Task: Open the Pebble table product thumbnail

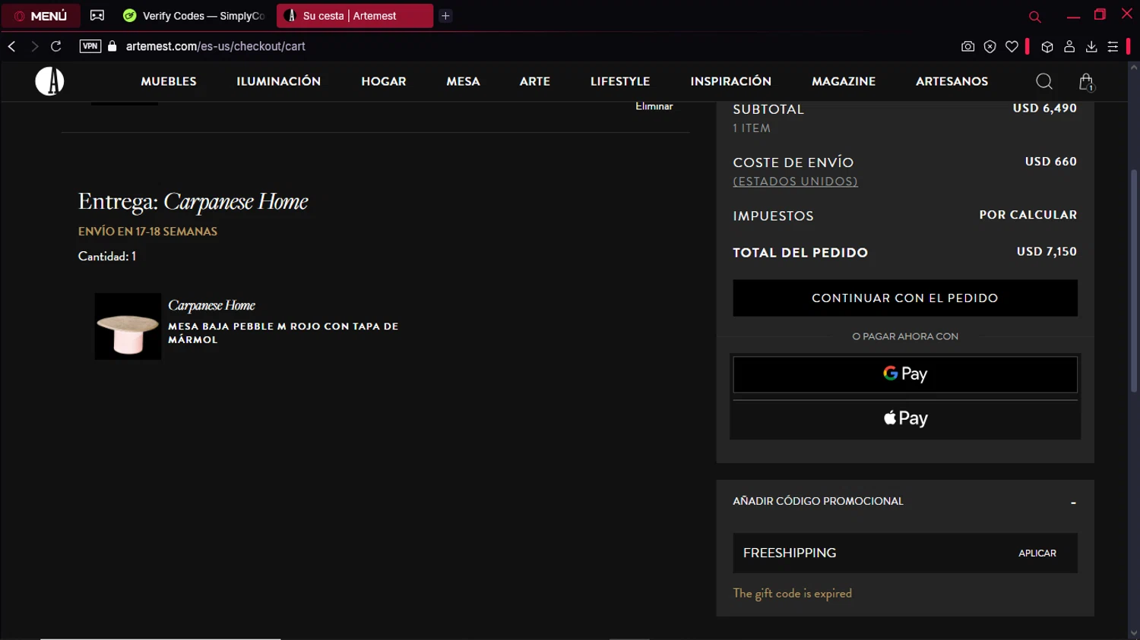Action: [128, 326]
